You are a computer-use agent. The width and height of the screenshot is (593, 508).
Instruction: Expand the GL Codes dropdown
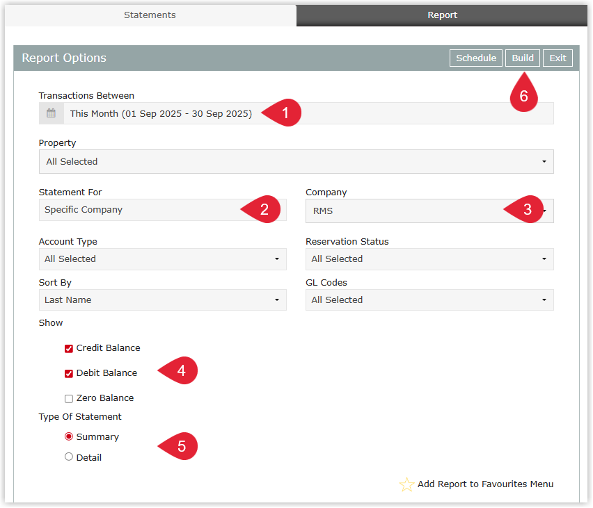429,300
